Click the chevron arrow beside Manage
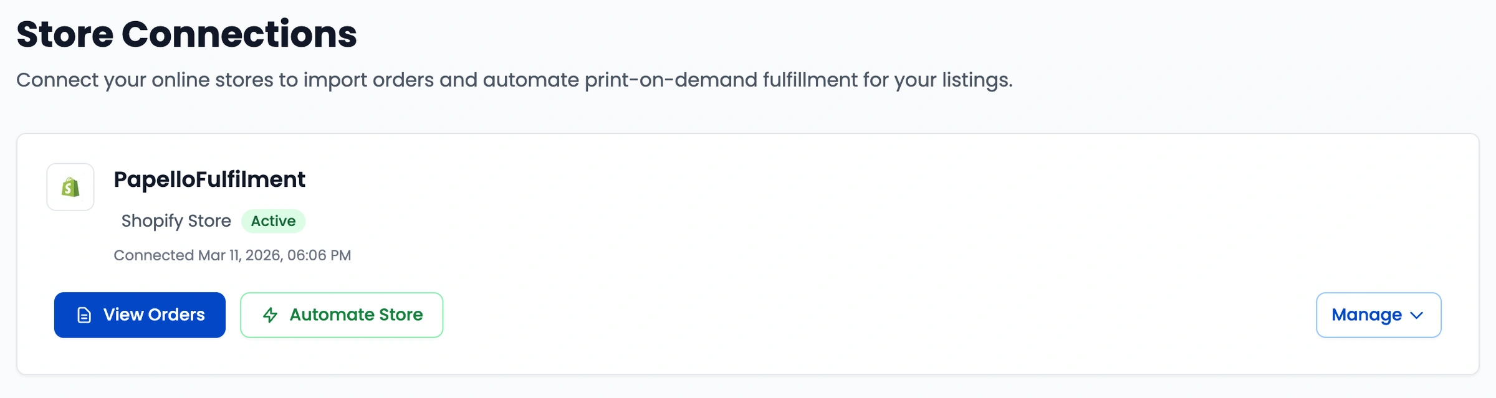 (1417, 315)
